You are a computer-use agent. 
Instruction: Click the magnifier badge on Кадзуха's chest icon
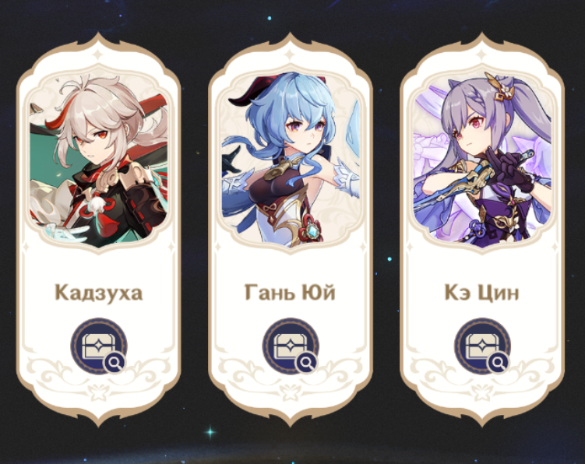point(115,362)
